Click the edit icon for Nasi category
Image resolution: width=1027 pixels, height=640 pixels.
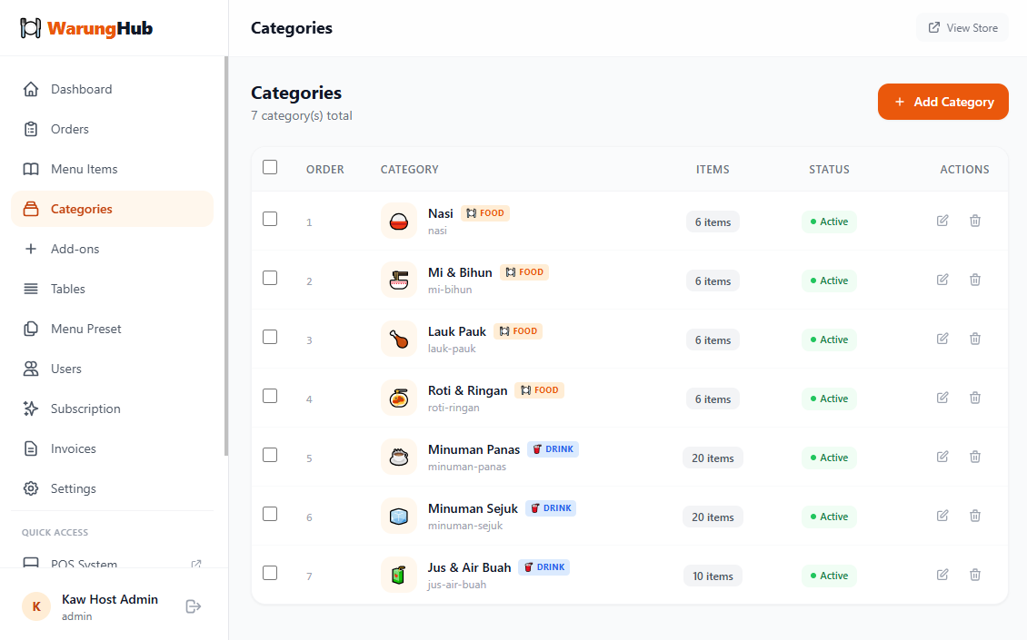[942, 221]
